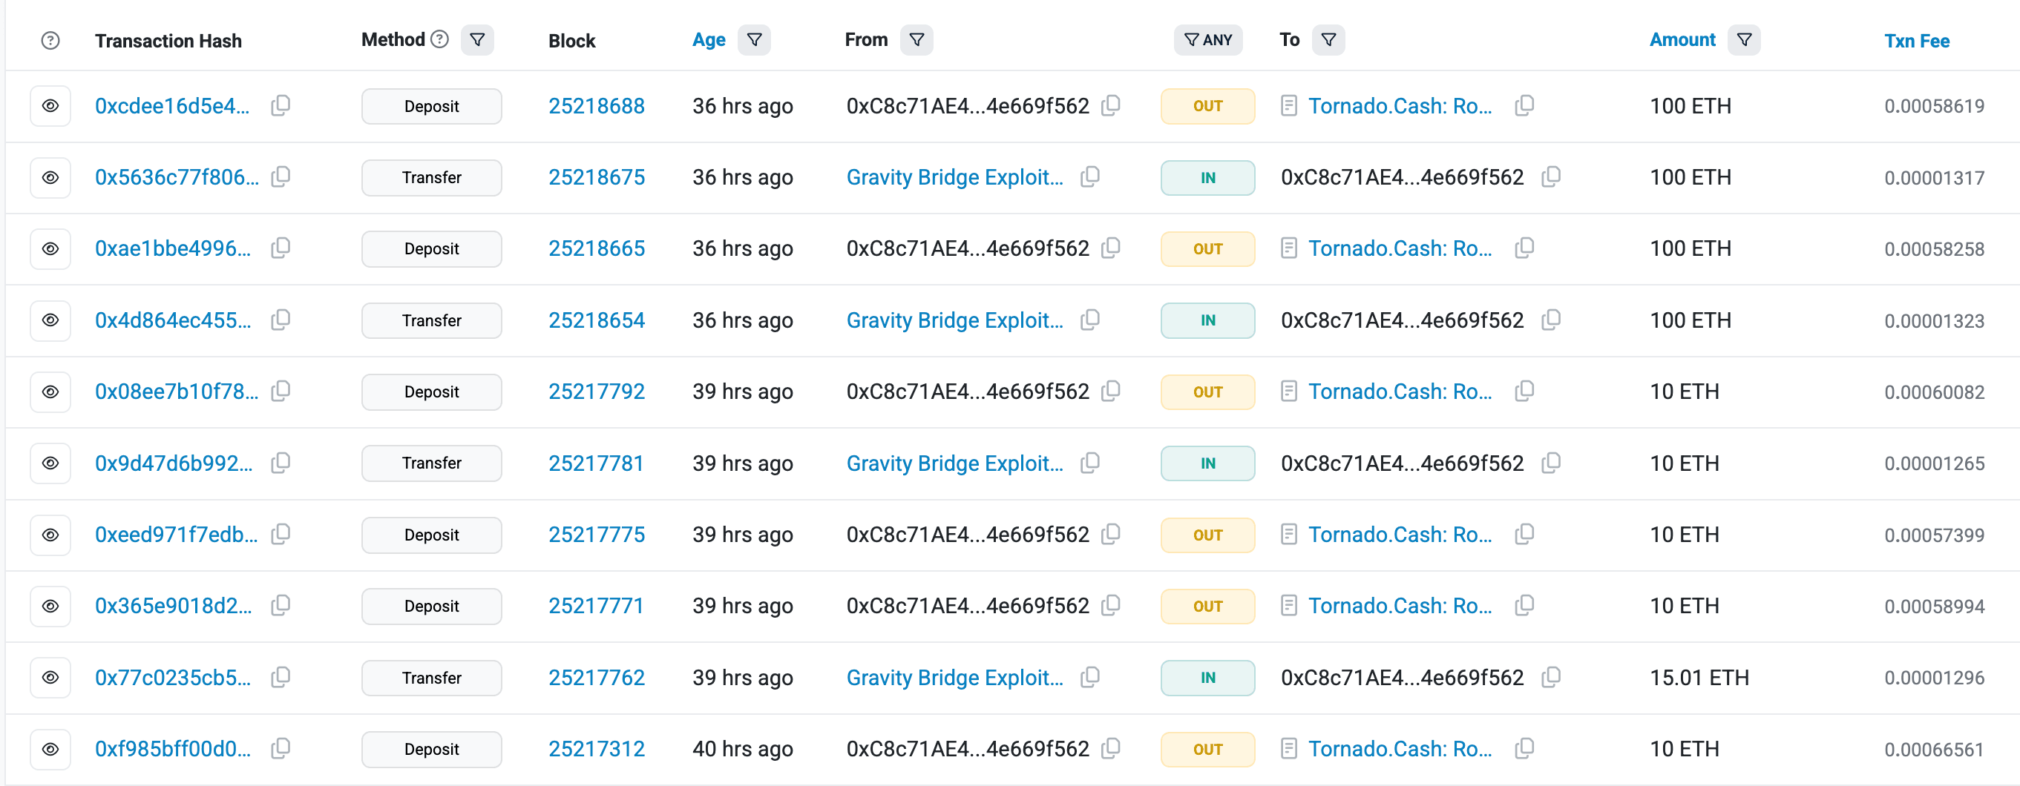Preview transaction 0x08ee7b10f78 with eye icon
This screenshot has width=2020, height=786.
[x=50, y=391]
